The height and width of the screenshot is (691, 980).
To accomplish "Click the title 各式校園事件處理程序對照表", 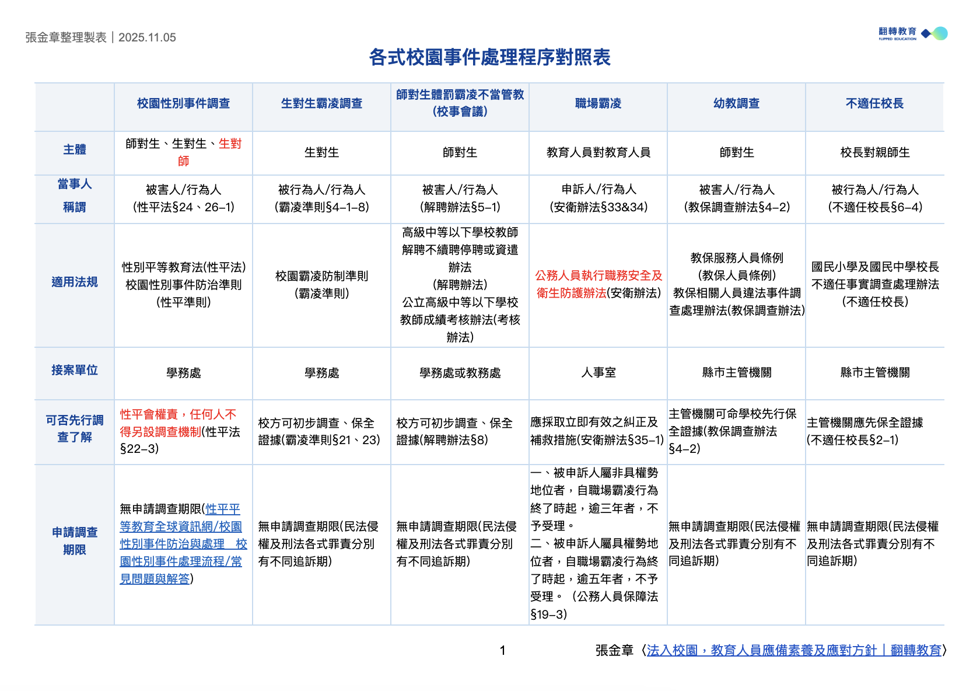I will [490, 57].
